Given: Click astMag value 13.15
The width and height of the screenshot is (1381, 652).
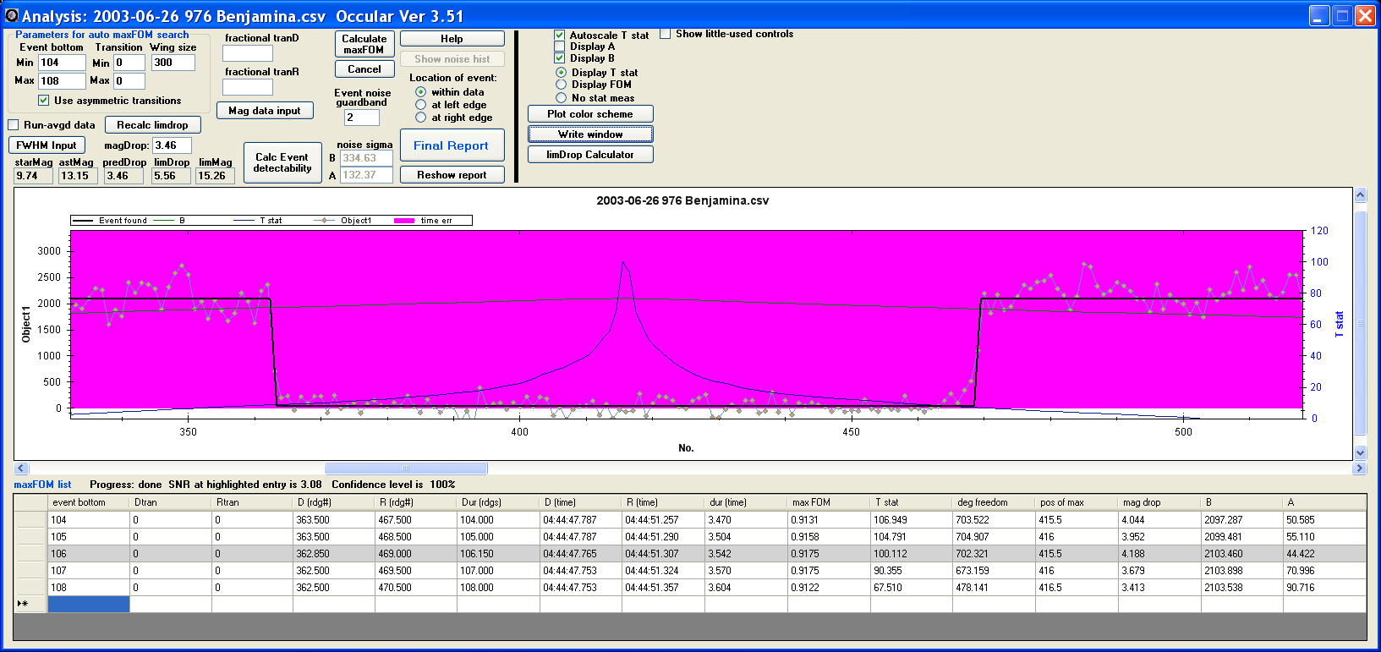Looking at the screenshot, I should 78,176.
